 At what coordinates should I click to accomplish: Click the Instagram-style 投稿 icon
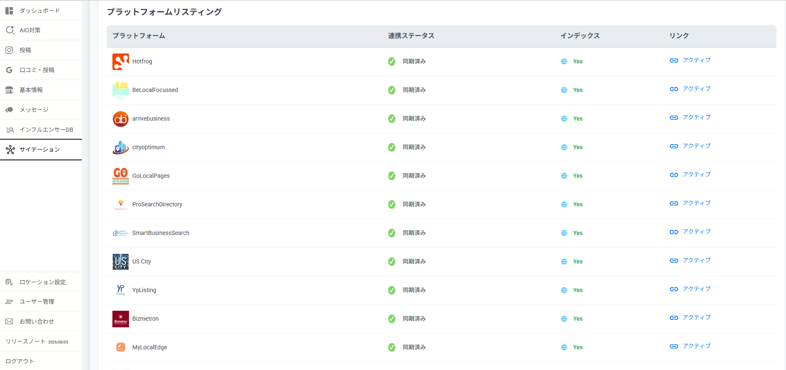click(9, 50)
